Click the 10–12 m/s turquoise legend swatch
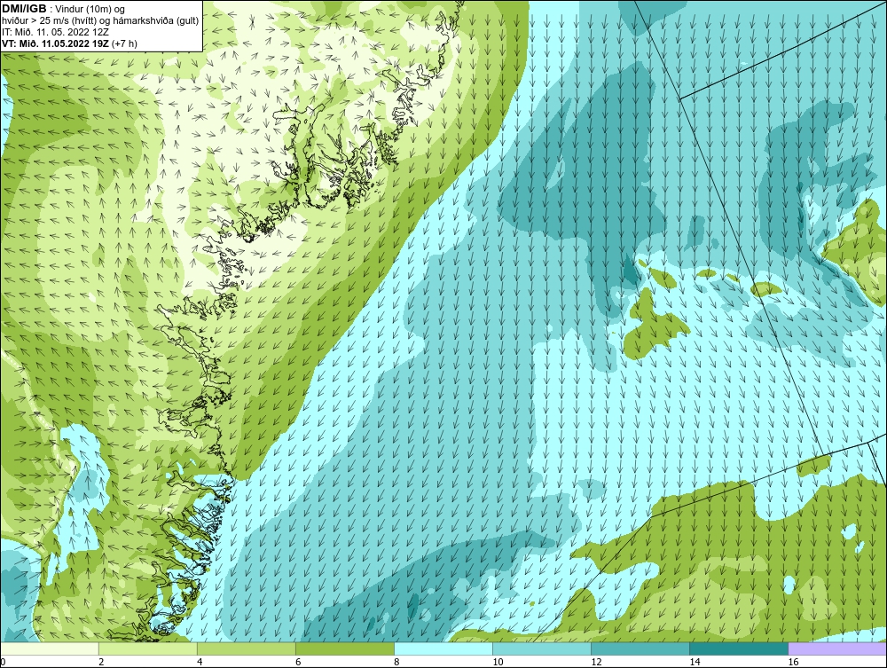Viewport: 887px width, 668px height. [x=541, y=648]
